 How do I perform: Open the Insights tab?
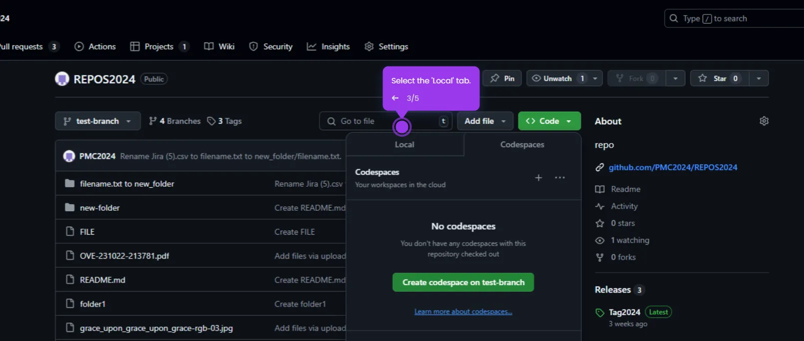click(x=328, y=46)
